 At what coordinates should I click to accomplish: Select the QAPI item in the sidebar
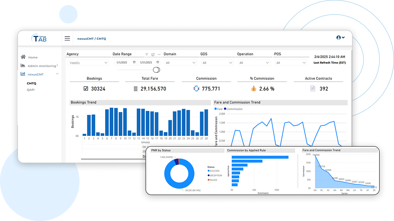[x=30, y=90]
